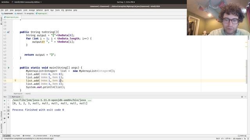Click the folded java command ellipsis in console
Viewport: 250px width, 140px height.
point(89,100)
